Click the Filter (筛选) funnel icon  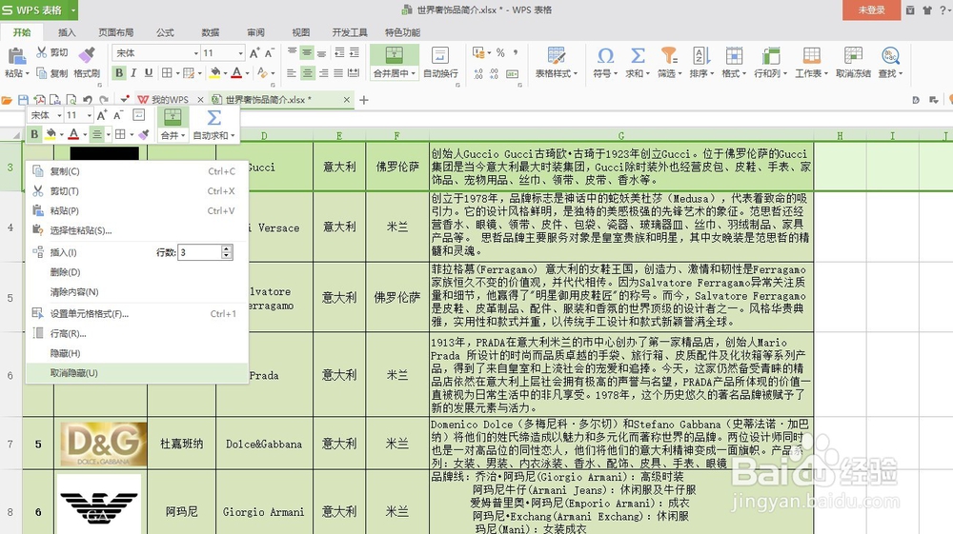(669, 55)
